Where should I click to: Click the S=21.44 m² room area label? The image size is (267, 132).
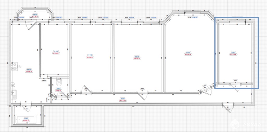[188, 54]
